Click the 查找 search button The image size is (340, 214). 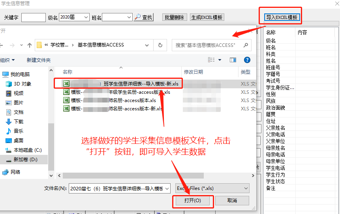(x=144, y=17)
